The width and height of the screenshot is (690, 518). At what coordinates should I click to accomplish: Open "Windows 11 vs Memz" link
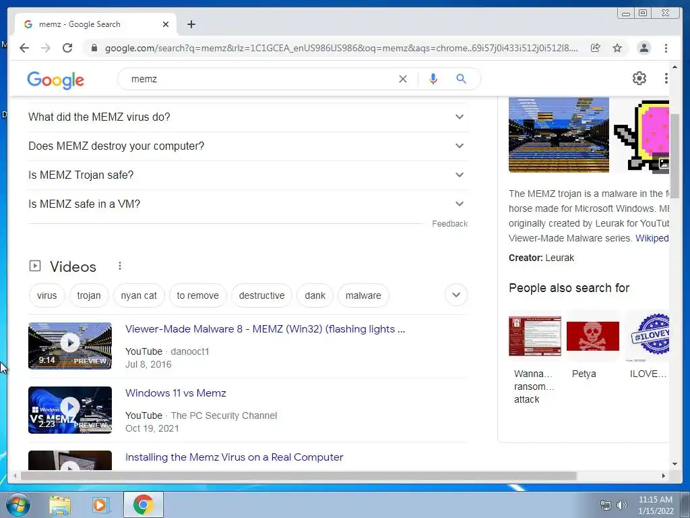point(176,393)
